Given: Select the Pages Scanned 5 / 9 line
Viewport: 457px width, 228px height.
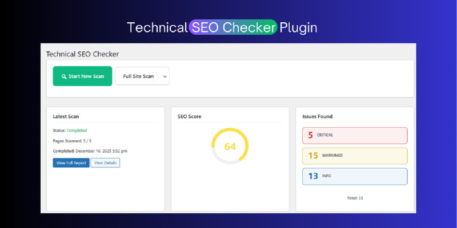Looking at the screenshot, I should click(72, 141).
